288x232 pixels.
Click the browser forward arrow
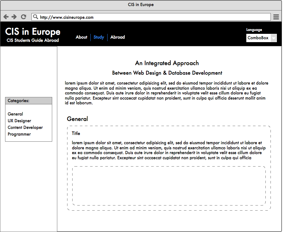(x=14, y=17)
